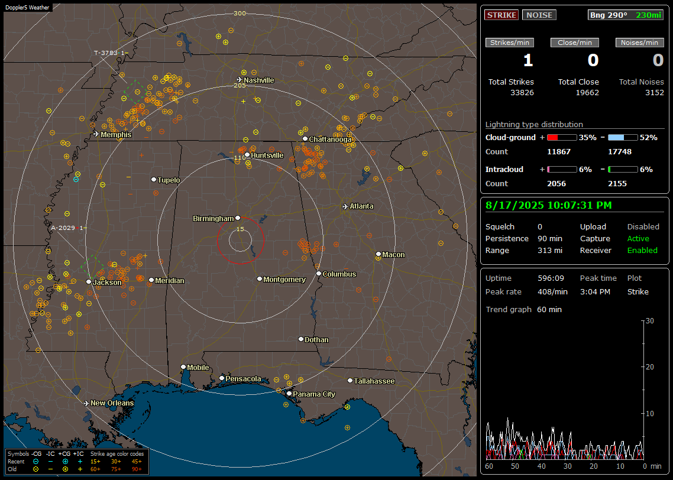Select the Montgomery city dot marker
673x480 pixels.
point(259,279)
